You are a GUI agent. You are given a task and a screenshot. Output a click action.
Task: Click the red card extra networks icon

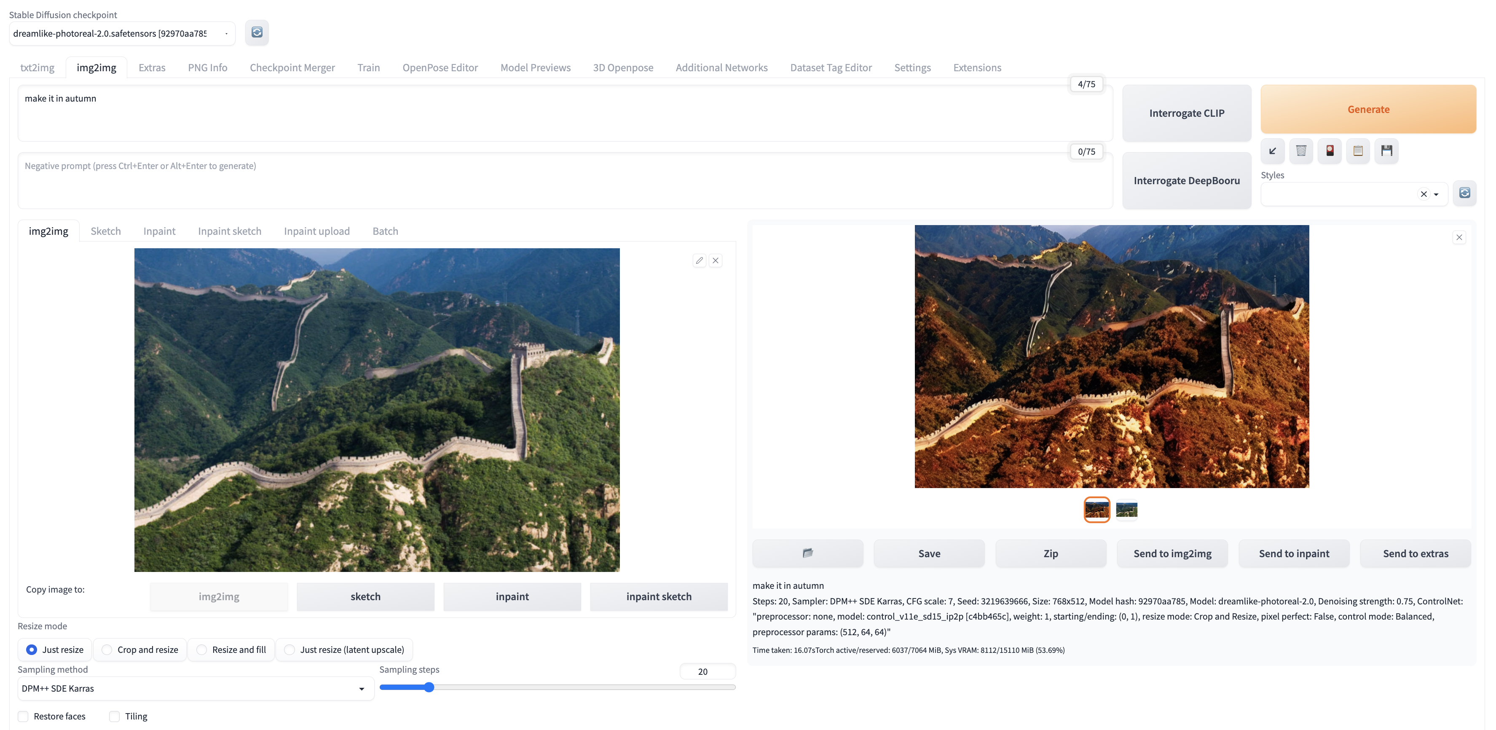click(1329, 151)
